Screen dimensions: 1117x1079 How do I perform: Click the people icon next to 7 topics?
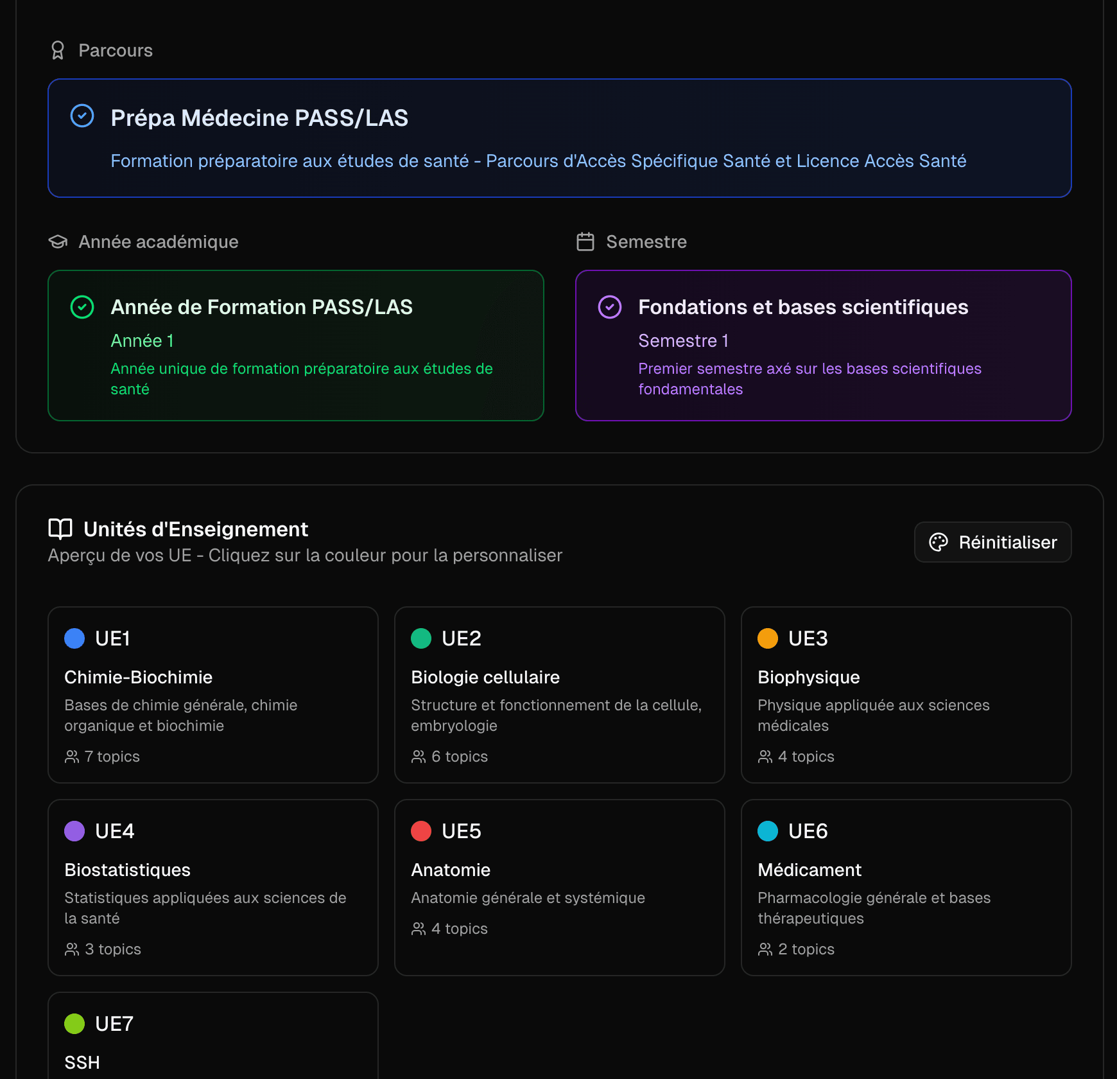72,757
